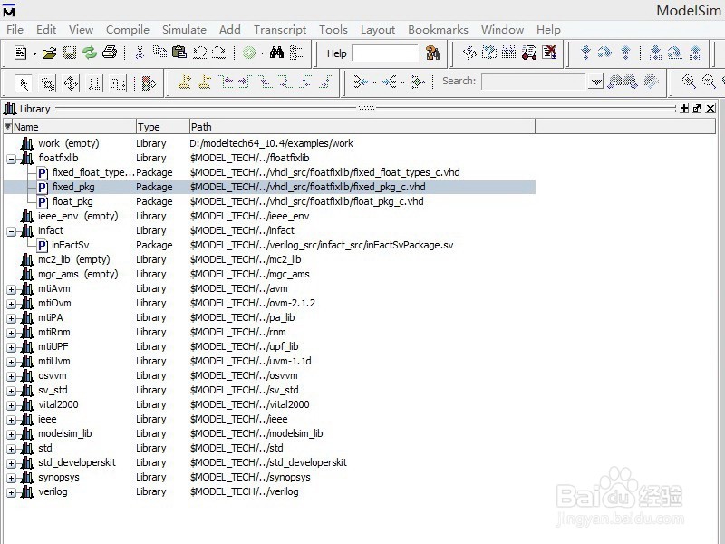Screen dimensions: 725x544
Task: Click the Paste clipboard icon
Action: coord(179,52)
